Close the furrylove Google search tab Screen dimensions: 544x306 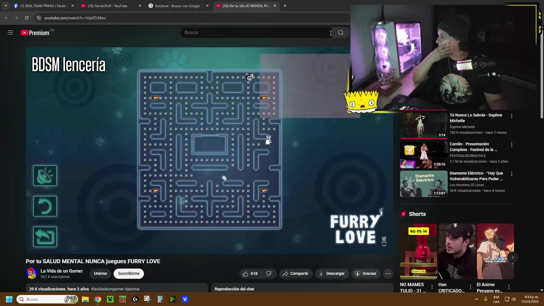click(x=207, y=6)
